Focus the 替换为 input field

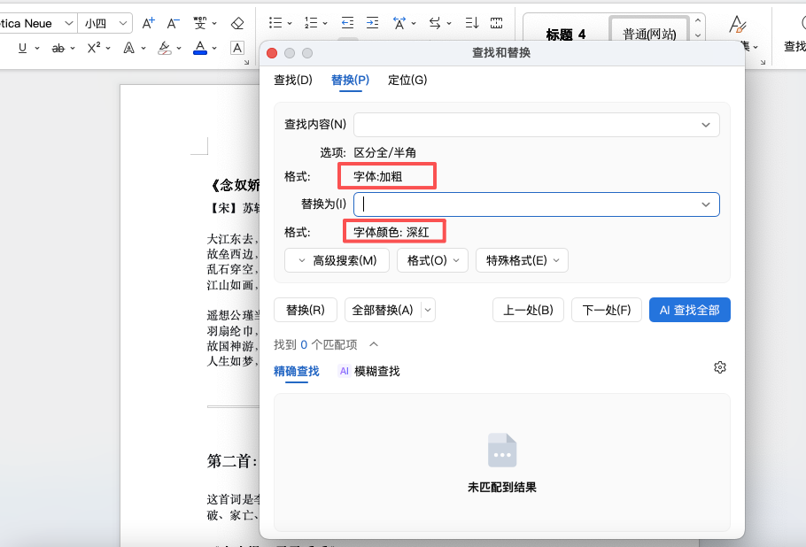click(536, 204)
